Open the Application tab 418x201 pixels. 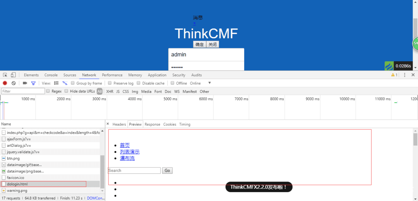[157, 75]
